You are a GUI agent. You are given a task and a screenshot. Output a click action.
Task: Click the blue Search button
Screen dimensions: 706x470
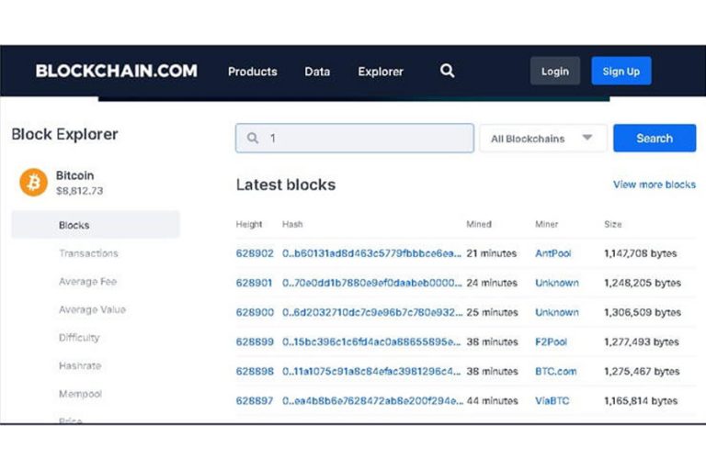(x=654, y=139)
